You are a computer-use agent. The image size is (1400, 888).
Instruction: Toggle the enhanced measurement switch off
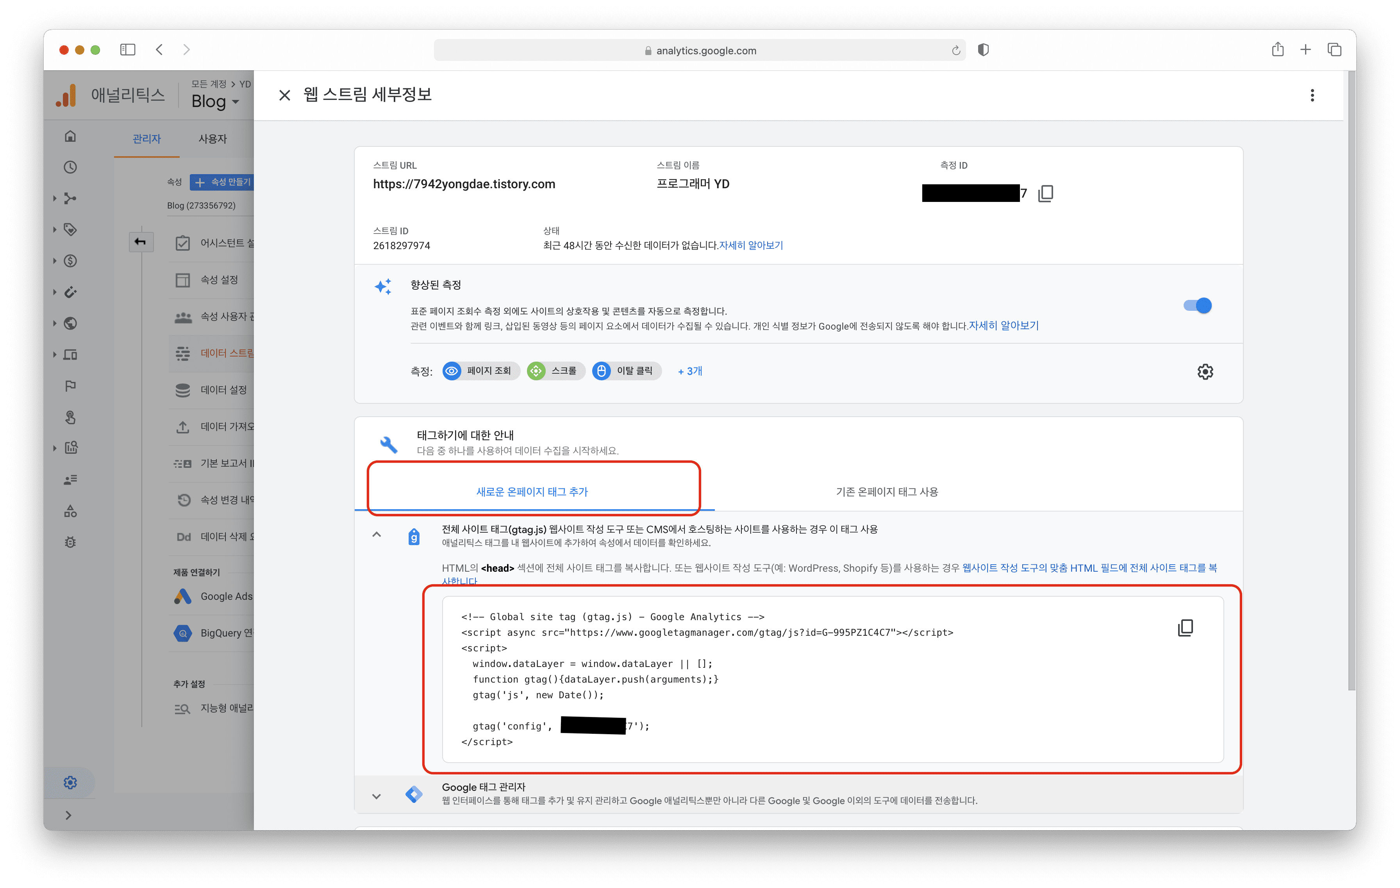[1197, 306]
